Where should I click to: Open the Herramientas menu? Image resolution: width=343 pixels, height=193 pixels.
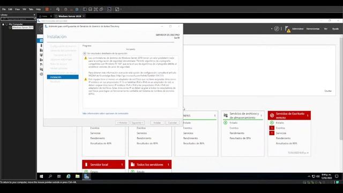tap(312, 28)
